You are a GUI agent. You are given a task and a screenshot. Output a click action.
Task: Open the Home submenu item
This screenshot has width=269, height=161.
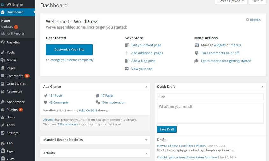[x=5, y=21]
